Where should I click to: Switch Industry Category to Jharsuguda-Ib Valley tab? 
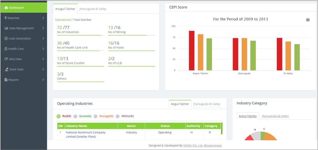(x=275, y=116)
